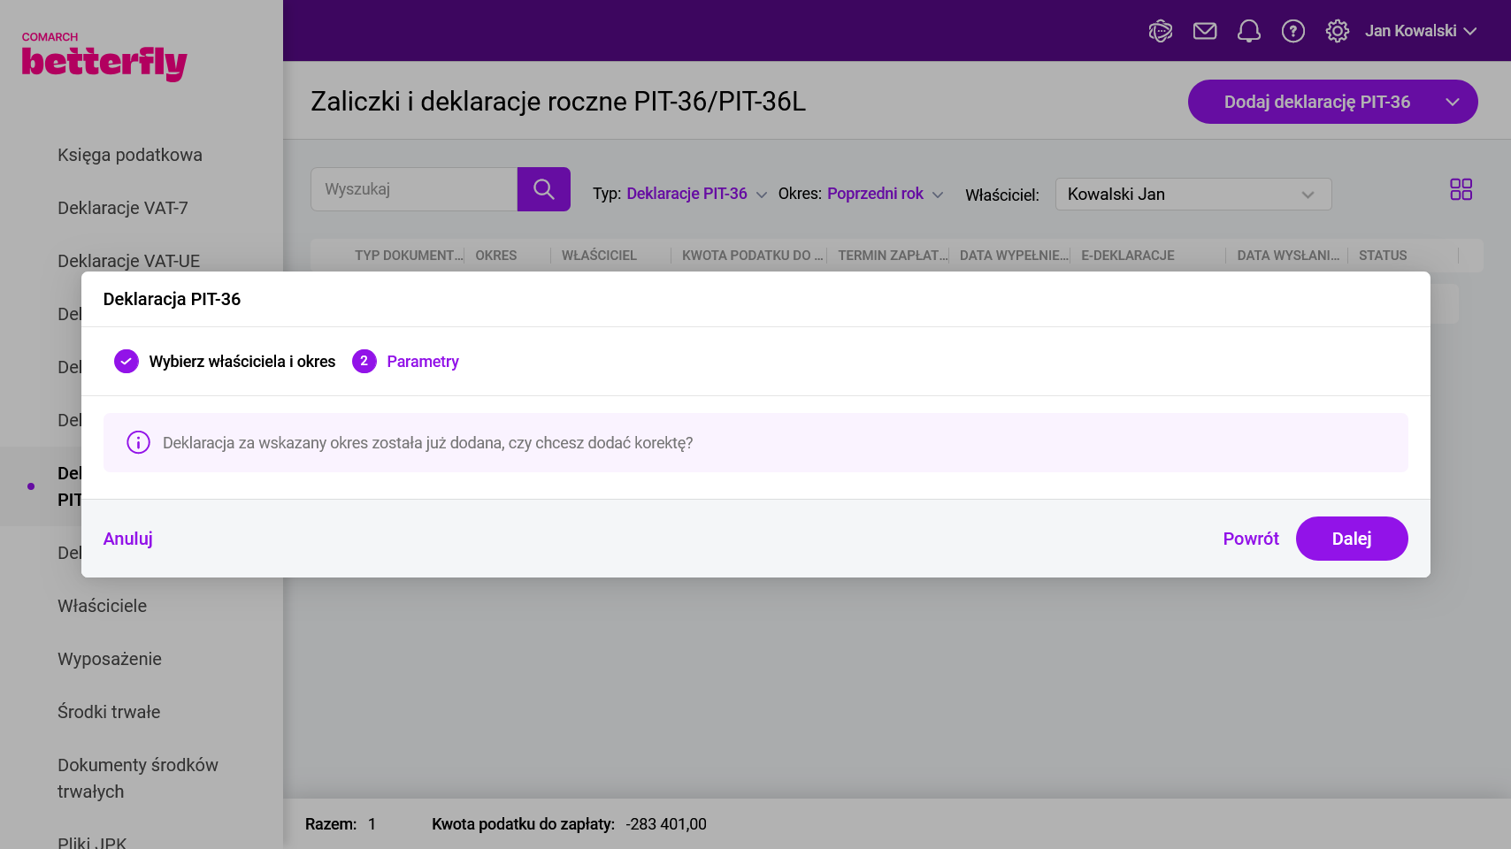
Task: Click the info icon in the notice
Action: pyautogui.click(x=138, y=442)
